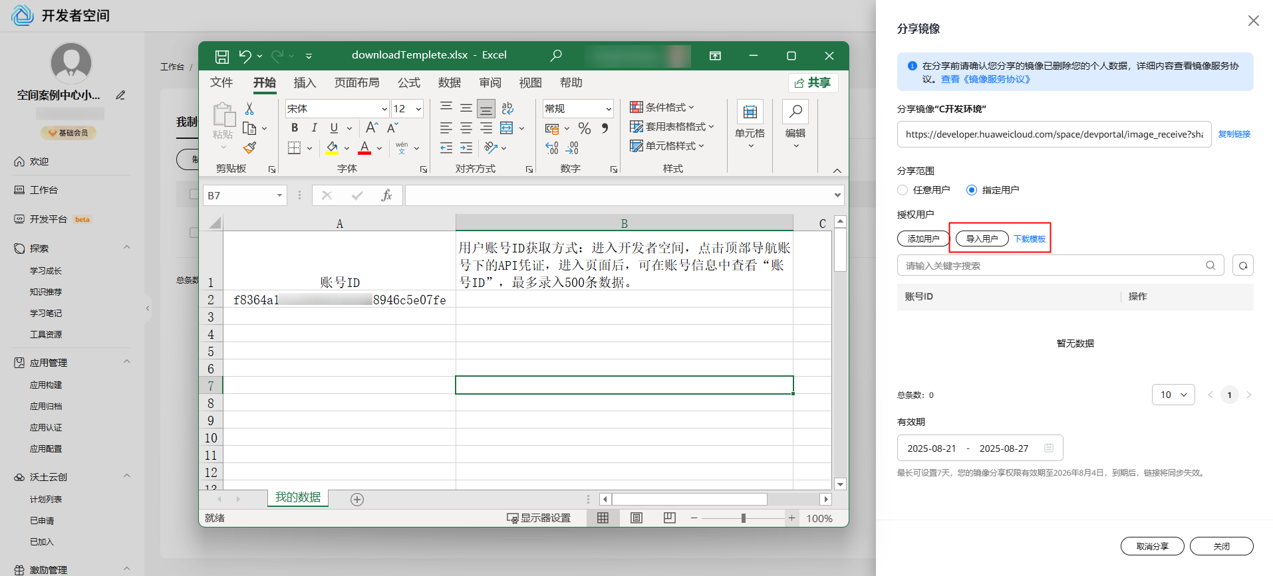
Task: Toggle Italic formatting
Action: coord(314,128)
